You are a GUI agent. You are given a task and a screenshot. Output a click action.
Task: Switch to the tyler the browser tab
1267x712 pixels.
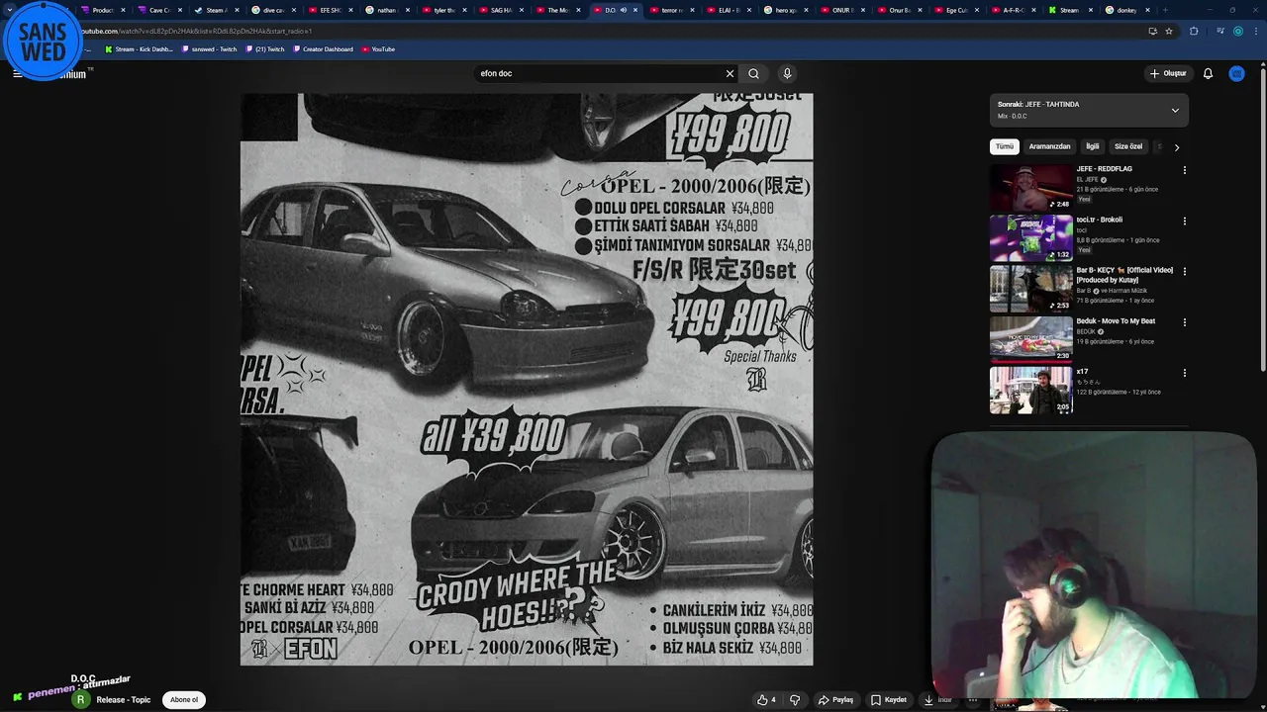click(443, 10)
